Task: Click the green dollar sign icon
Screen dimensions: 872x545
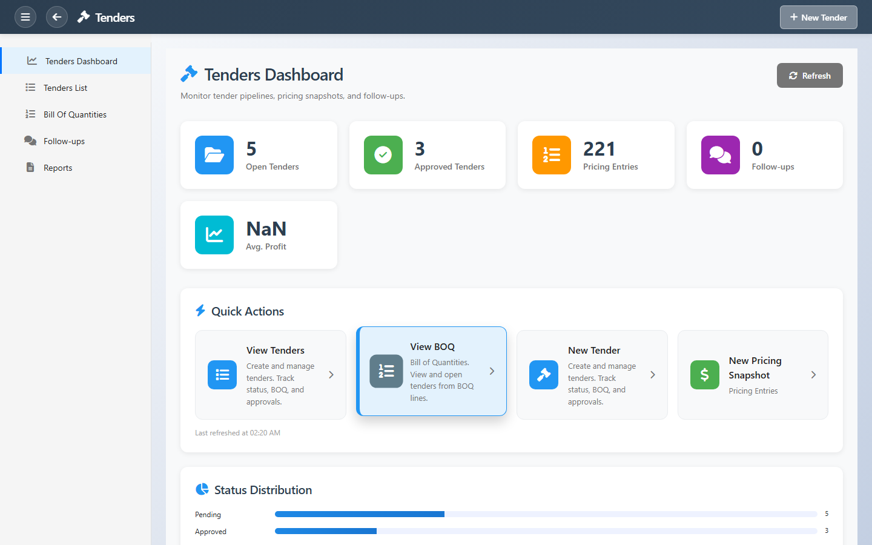Action: (704, 375)
